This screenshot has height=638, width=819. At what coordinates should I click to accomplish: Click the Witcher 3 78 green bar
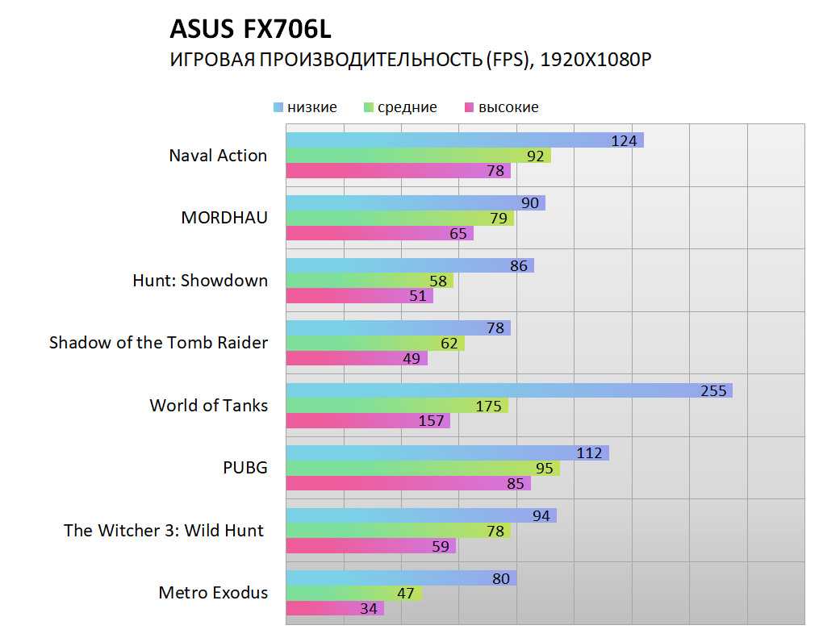398,531
